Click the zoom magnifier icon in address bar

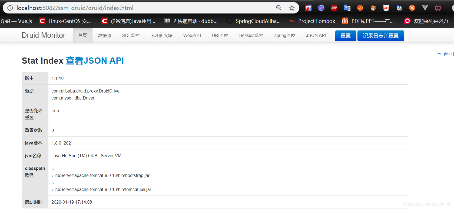[x=279, y=8]
